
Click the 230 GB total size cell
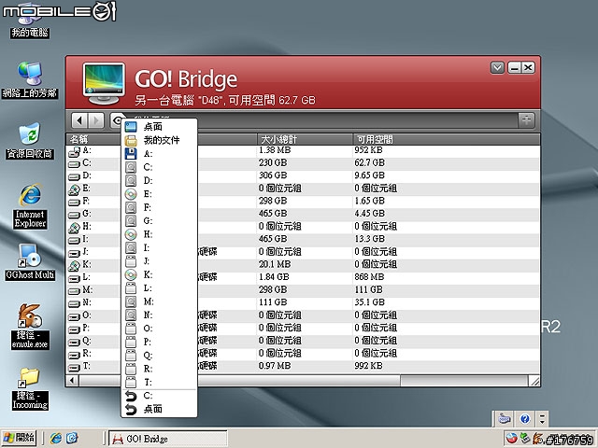(x=273, y=162)
